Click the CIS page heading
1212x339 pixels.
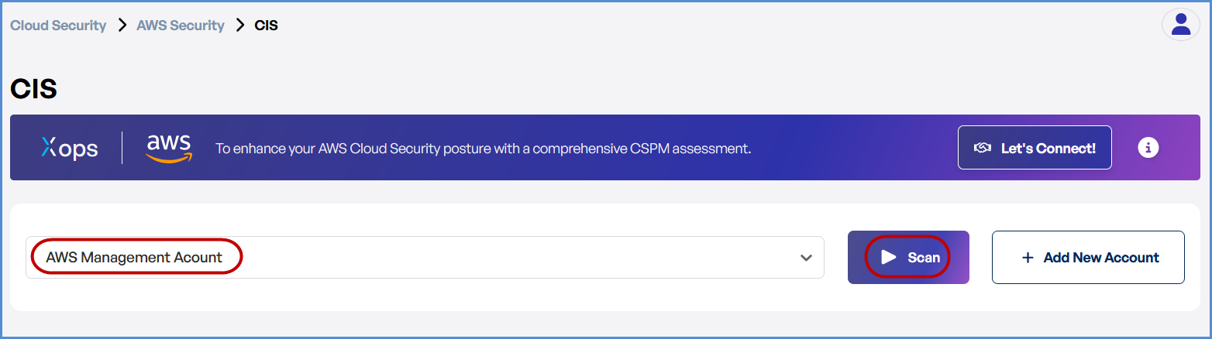pyautogui.click(x=34, y=89)
